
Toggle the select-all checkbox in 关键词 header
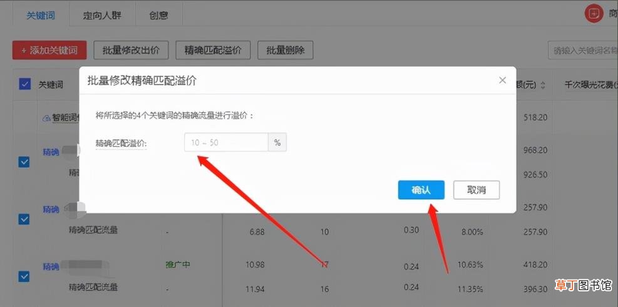pos(25,84)
